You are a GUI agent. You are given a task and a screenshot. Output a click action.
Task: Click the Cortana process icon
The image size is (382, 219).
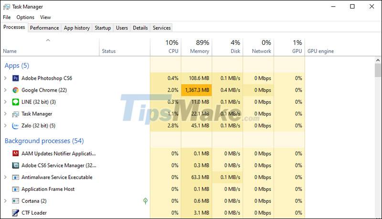click(x=16, y=201)
